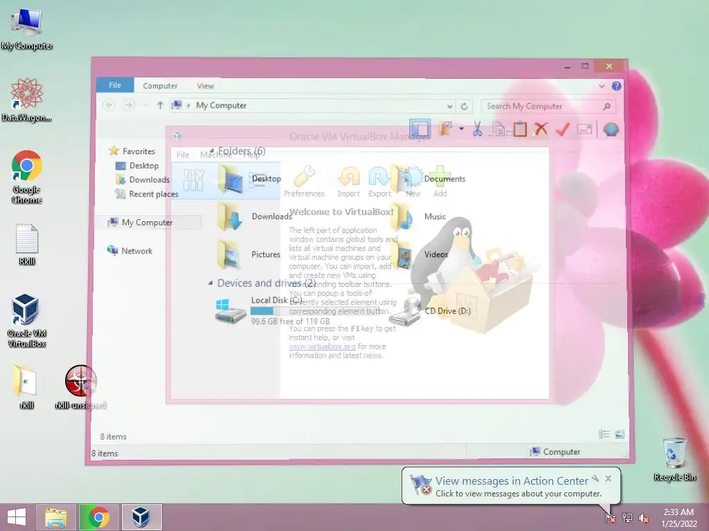Click VirtualBox Import toolbar button
The width and height of the screenshot is (709, 531).
coord(349,182)
